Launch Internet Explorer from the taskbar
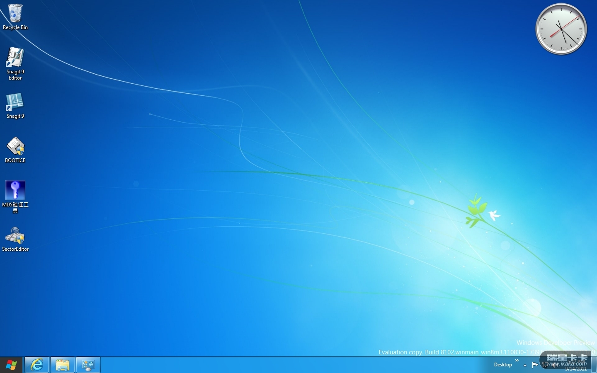597x373 pixels. [37, 365]
